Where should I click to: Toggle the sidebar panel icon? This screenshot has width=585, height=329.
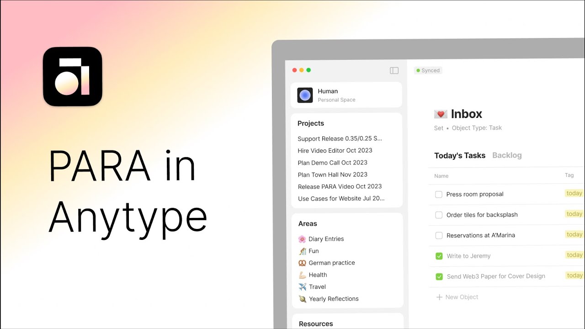[394, 70]
